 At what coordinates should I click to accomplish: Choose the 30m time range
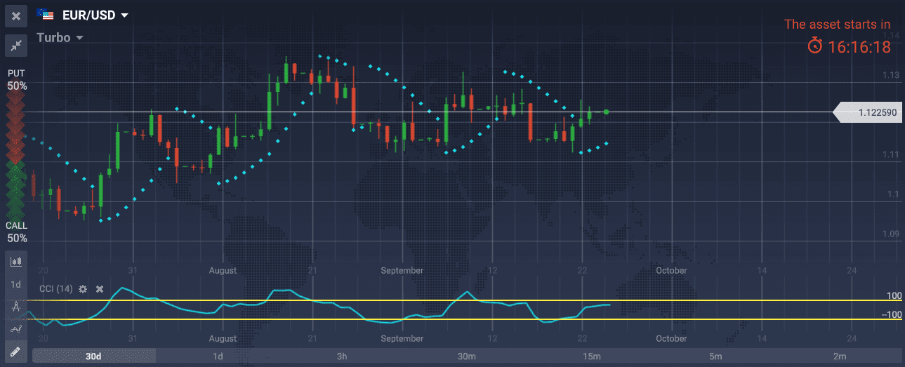(466, 356)
